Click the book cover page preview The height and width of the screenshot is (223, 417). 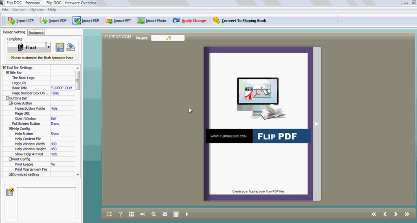click(259, 123)
